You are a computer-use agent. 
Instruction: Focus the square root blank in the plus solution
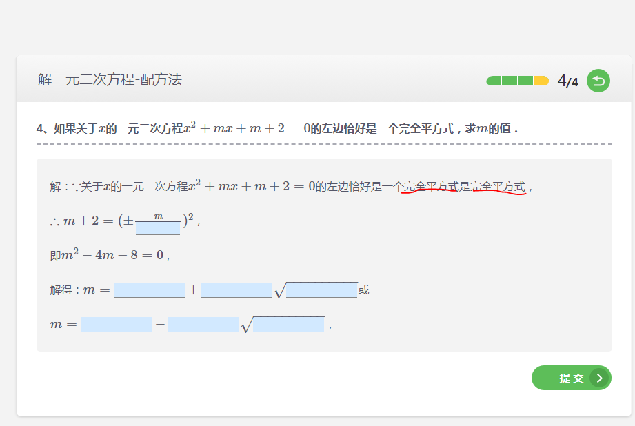pos(321,290)
